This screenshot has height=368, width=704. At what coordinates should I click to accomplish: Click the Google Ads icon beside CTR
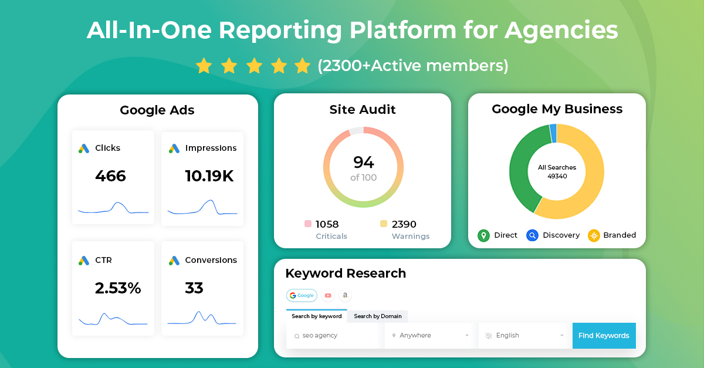point(84,260)
